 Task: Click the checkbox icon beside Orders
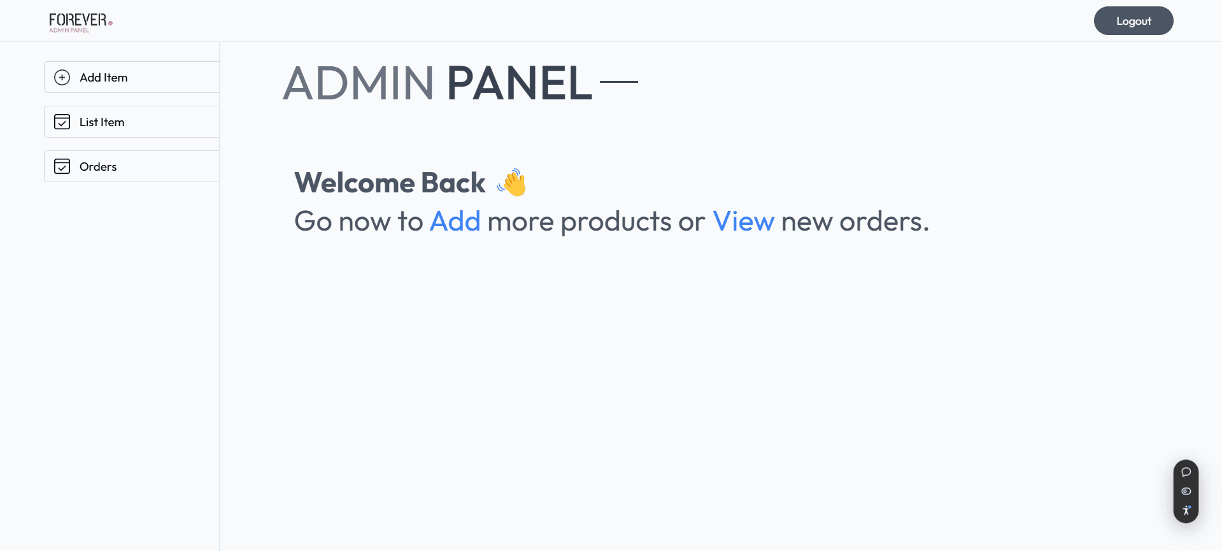[62, 166]
